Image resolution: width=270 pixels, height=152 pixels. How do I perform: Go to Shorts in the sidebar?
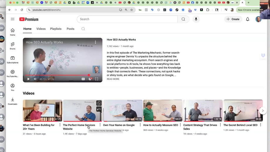pos(13,46)
